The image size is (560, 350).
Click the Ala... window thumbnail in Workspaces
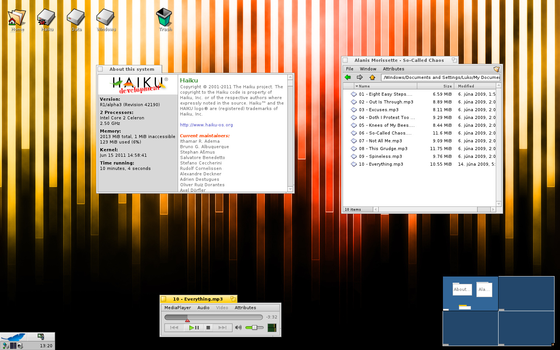pos(484,289)
